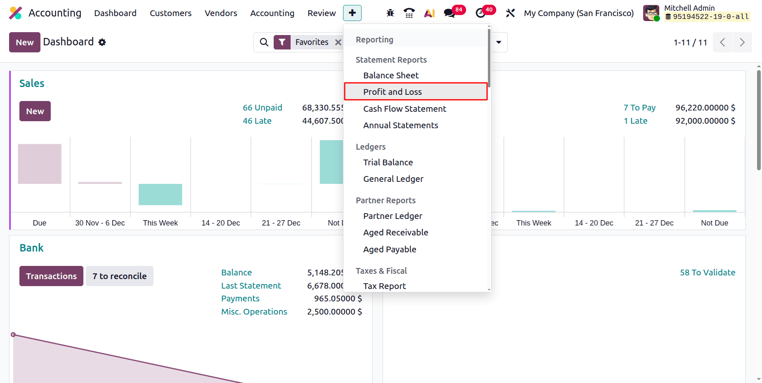Click the New button to create a record
This screenshot has width=762, height=383.
point(24,42)
